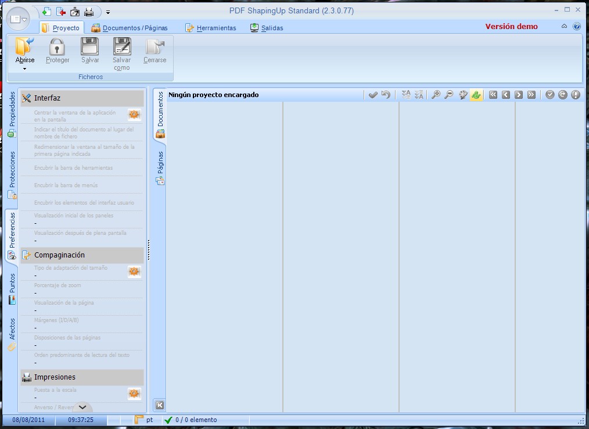Expand the Abrirse dropdown arrow

tap(25, 69)
